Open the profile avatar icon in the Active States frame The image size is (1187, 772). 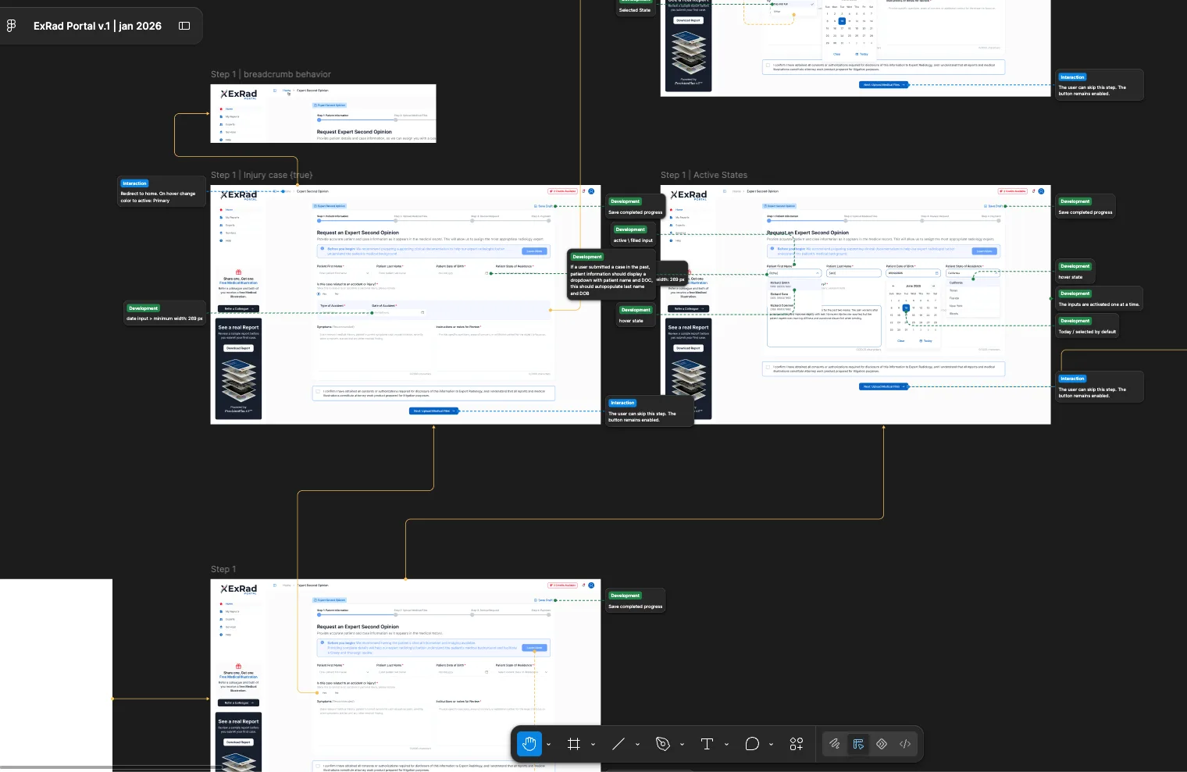point(1041,191)
